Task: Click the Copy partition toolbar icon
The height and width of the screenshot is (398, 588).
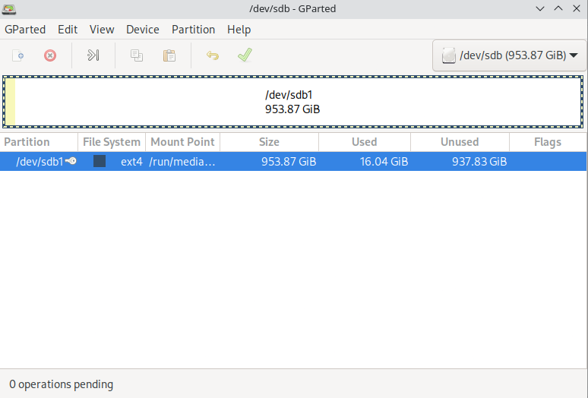Action: coord(137,55)
